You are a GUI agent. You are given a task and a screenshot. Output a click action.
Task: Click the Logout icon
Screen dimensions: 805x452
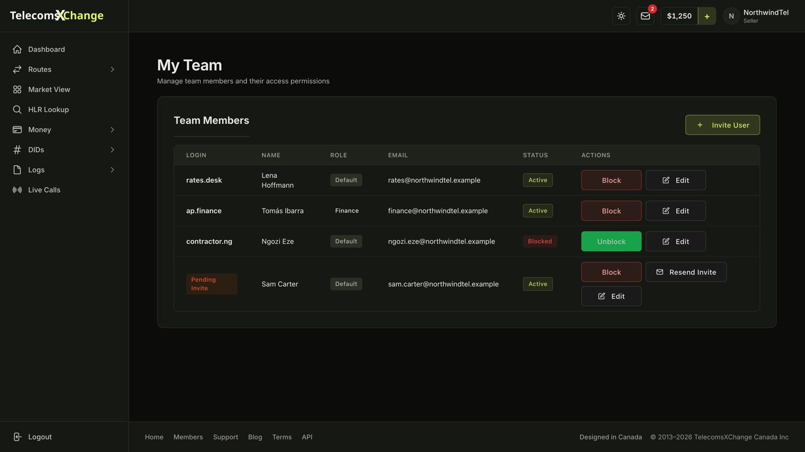pyautogui.click(x=17, y=437)
